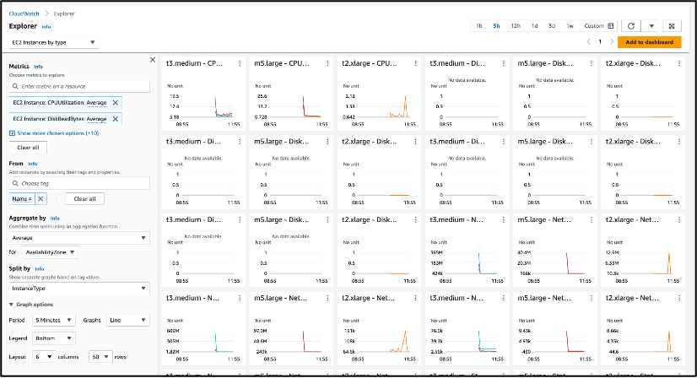The width and height of the screenshot is (697, 378).
Task: Click the Clear all button under Metrics
Action: 28,147
